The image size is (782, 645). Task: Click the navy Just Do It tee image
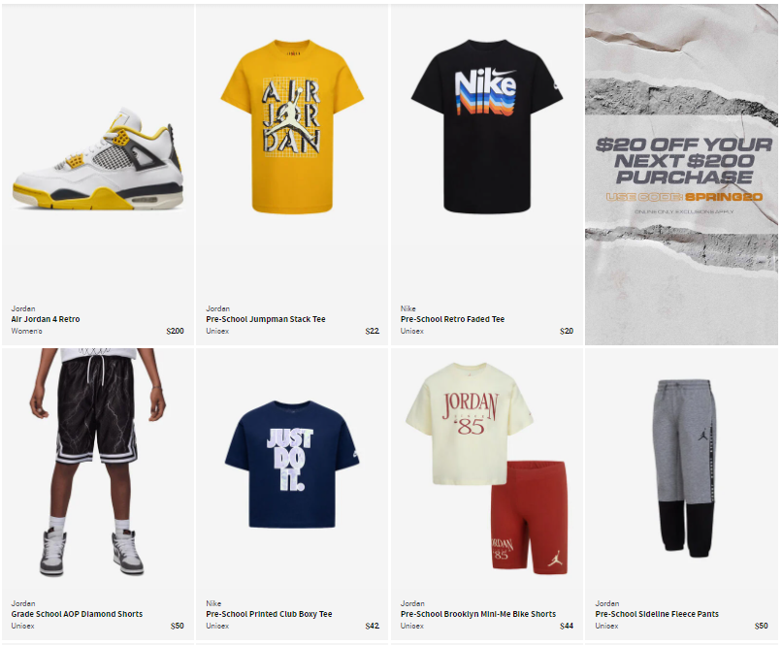point(292,464)
